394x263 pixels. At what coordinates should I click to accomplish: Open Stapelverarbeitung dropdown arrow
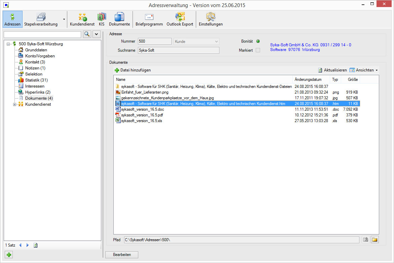(64, 19)
